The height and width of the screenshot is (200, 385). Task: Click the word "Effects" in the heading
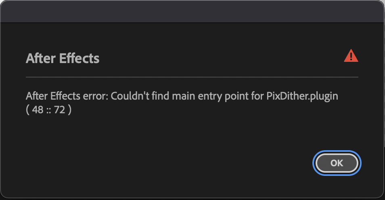click(x=80, y=58)
